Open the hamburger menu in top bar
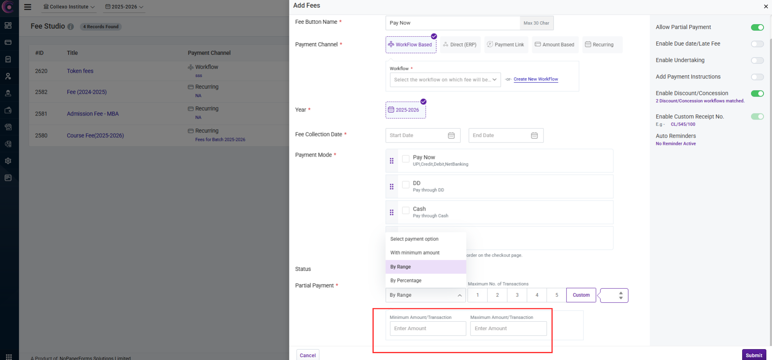772x360 pixels. coord(28,7)
